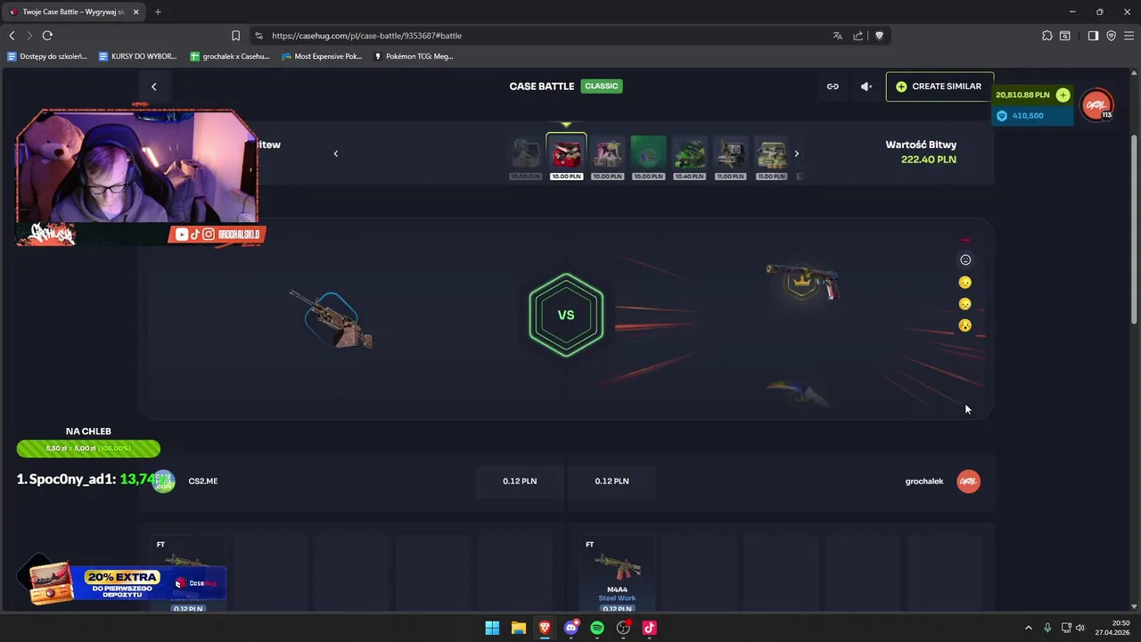Open the emoji reaction picker smiley outline

pyautogui.click(x=965, y=259)
